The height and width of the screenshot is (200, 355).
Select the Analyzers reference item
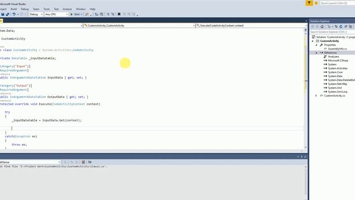[x=333, y=57]
